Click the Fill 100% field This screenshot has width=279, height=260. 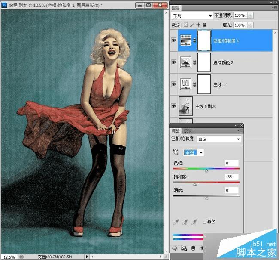click(x=240, y=25)
